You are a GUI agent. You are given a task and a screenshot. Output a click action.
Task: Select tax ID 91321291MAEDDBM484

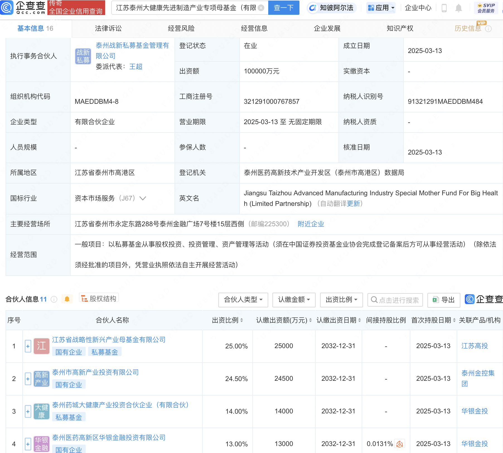(445, 102)
